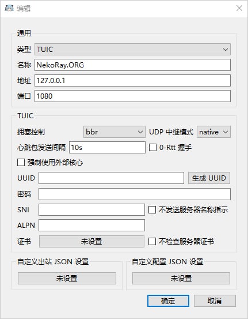Open 自定义配置 JSON 设置 button
The width and height of the screenshot is (248, 319).
[x=181, y=278]
